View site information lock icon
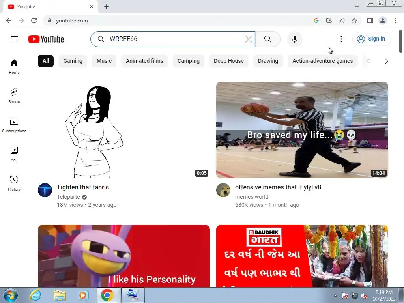Viewport: 404px width, 303px height. coord(50,21)
